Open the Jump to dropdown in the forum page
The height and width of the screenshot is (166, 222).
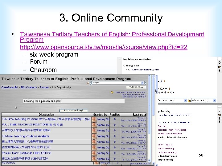pyautogui.click(x=118, y=83)
